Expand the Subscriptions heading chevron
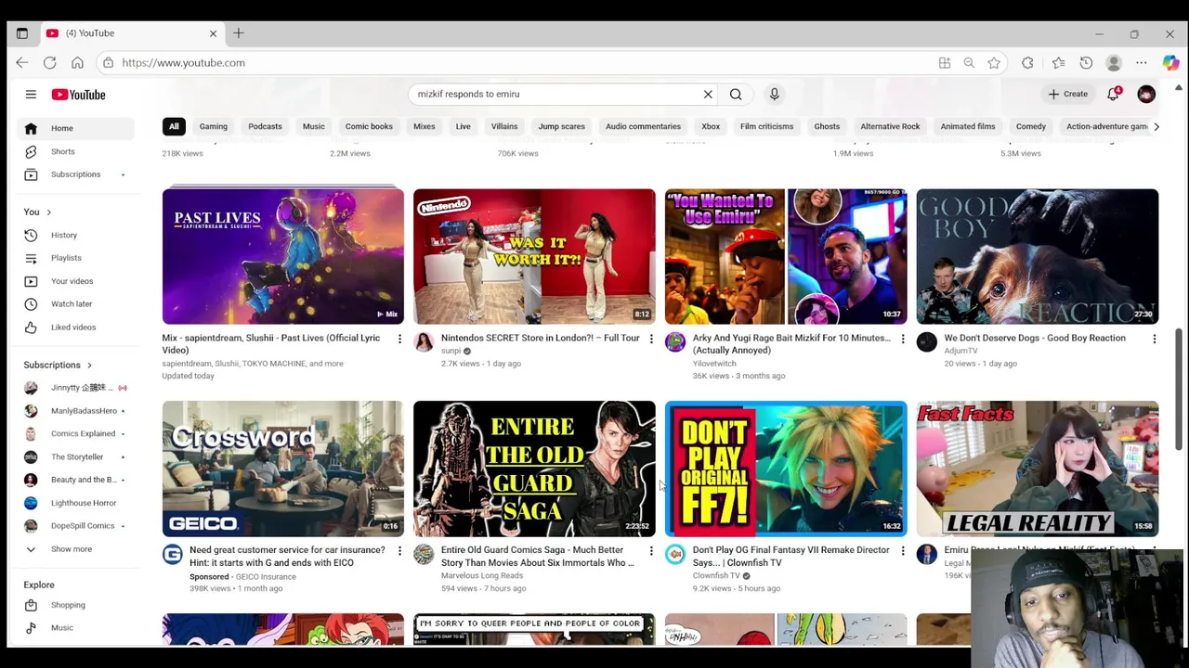Image resolution: width=1189 pixels, height=668 pixels. pos(89,365)
